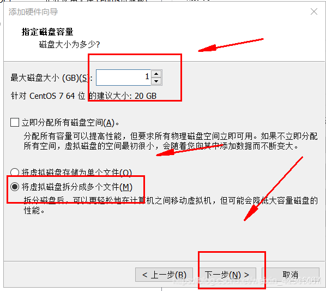
Task: Click the 取消 button
Action: coord(291,275)
